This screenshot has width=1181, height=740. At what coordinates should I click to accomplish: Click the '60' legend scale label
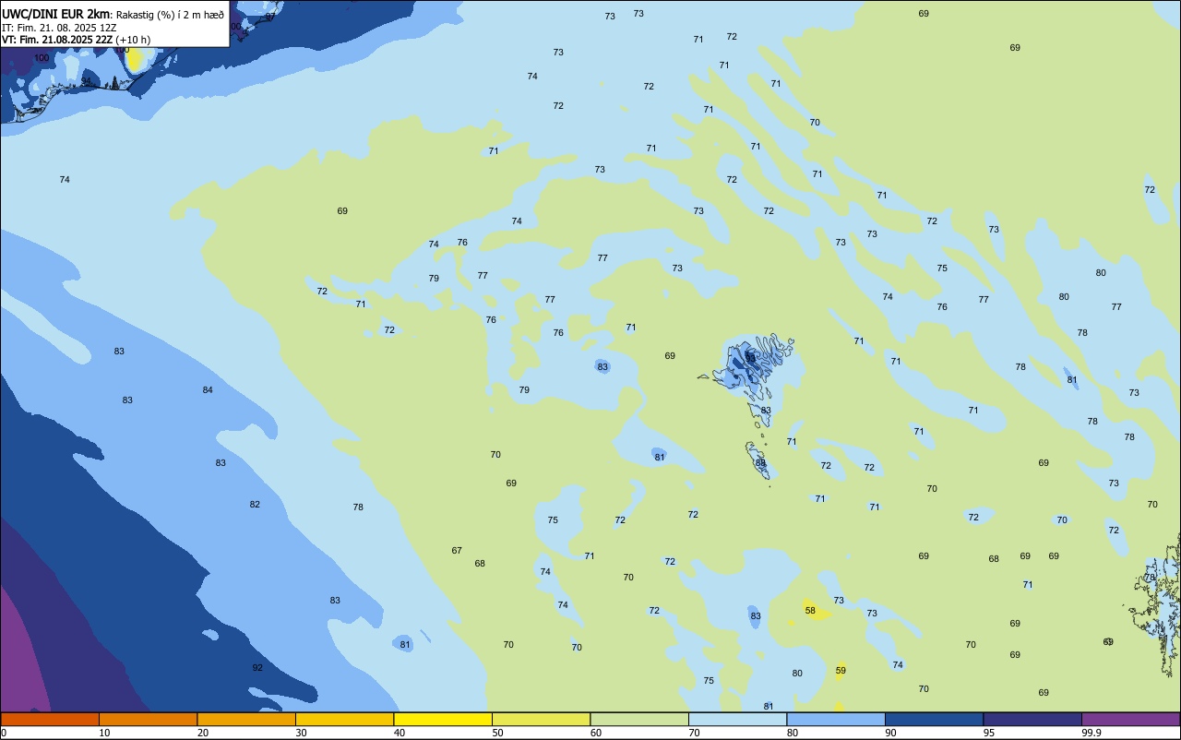click(x=596, y=733)
